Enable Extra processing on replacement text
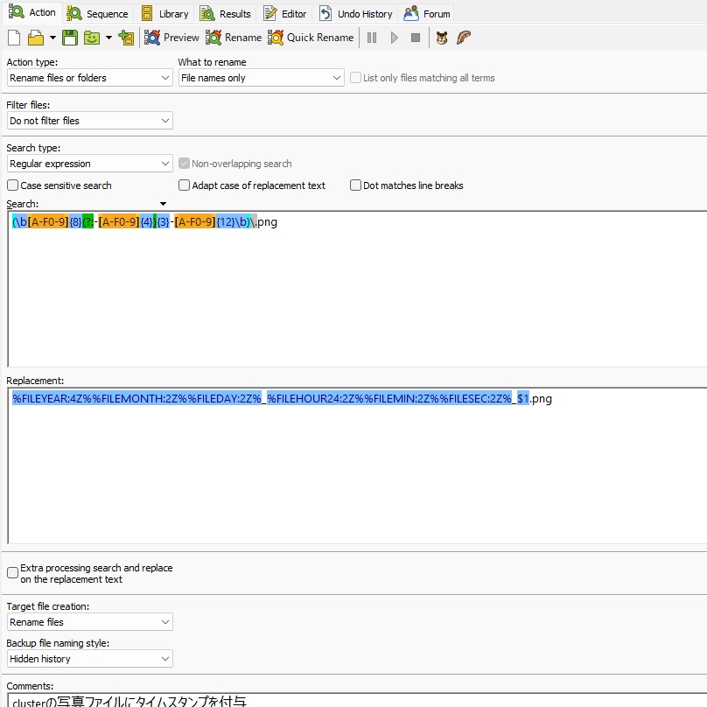This screenshot has width=707, height=707. pos(90,573)
